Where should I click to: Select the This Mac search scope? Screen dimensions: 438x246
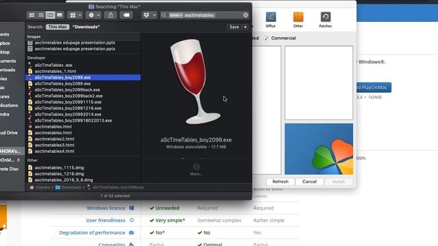tap(57, 27)
